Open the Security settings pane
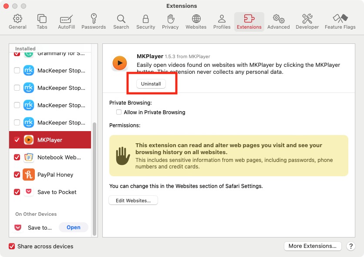This screenshot has width=364, height=257. [x=145, y=22]
